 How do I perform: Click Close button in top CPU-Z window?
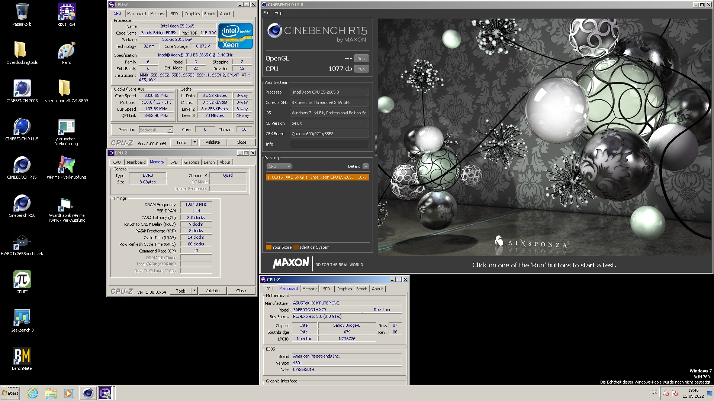pos(241,142)
